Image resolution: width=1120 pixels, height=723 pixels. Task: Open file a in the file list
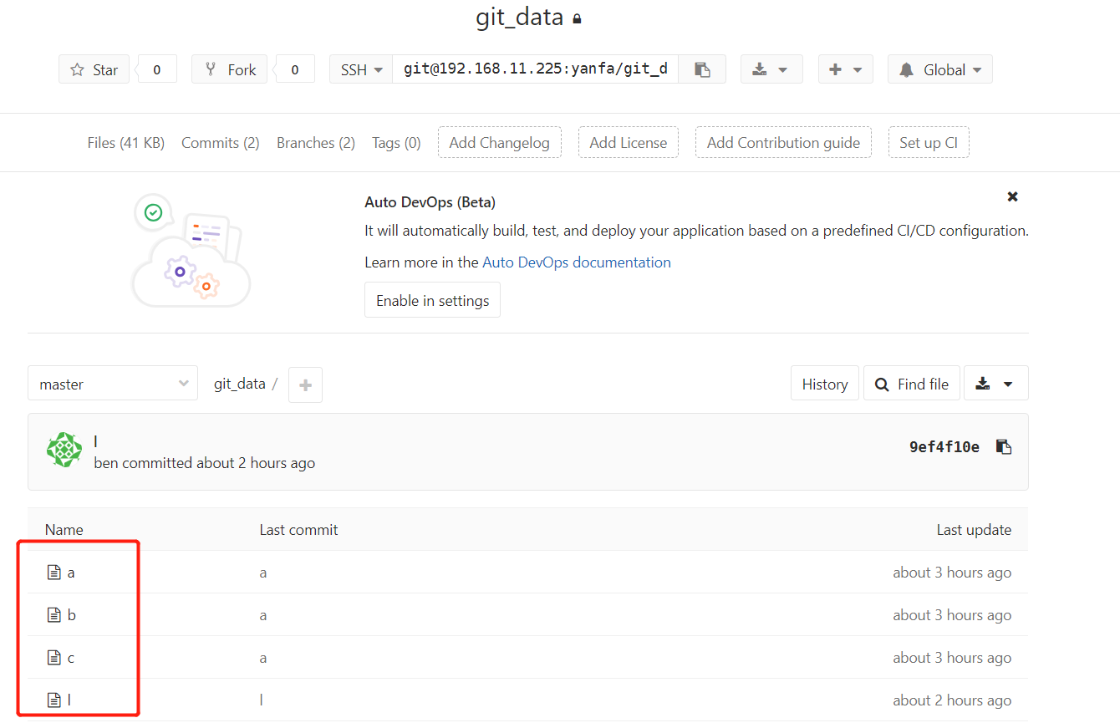pyautogui.click(x=71, y=573)
